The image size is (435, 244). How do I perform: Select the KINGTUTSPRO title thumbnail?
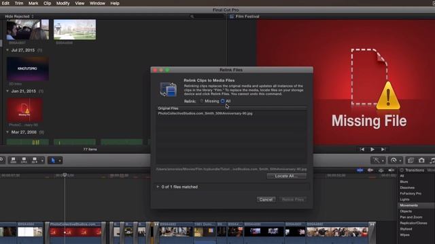click(x=27, y=69)
